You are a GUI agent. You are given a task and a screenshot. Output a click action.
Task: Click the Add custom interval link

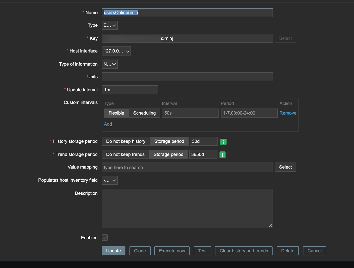pos(108,124)
